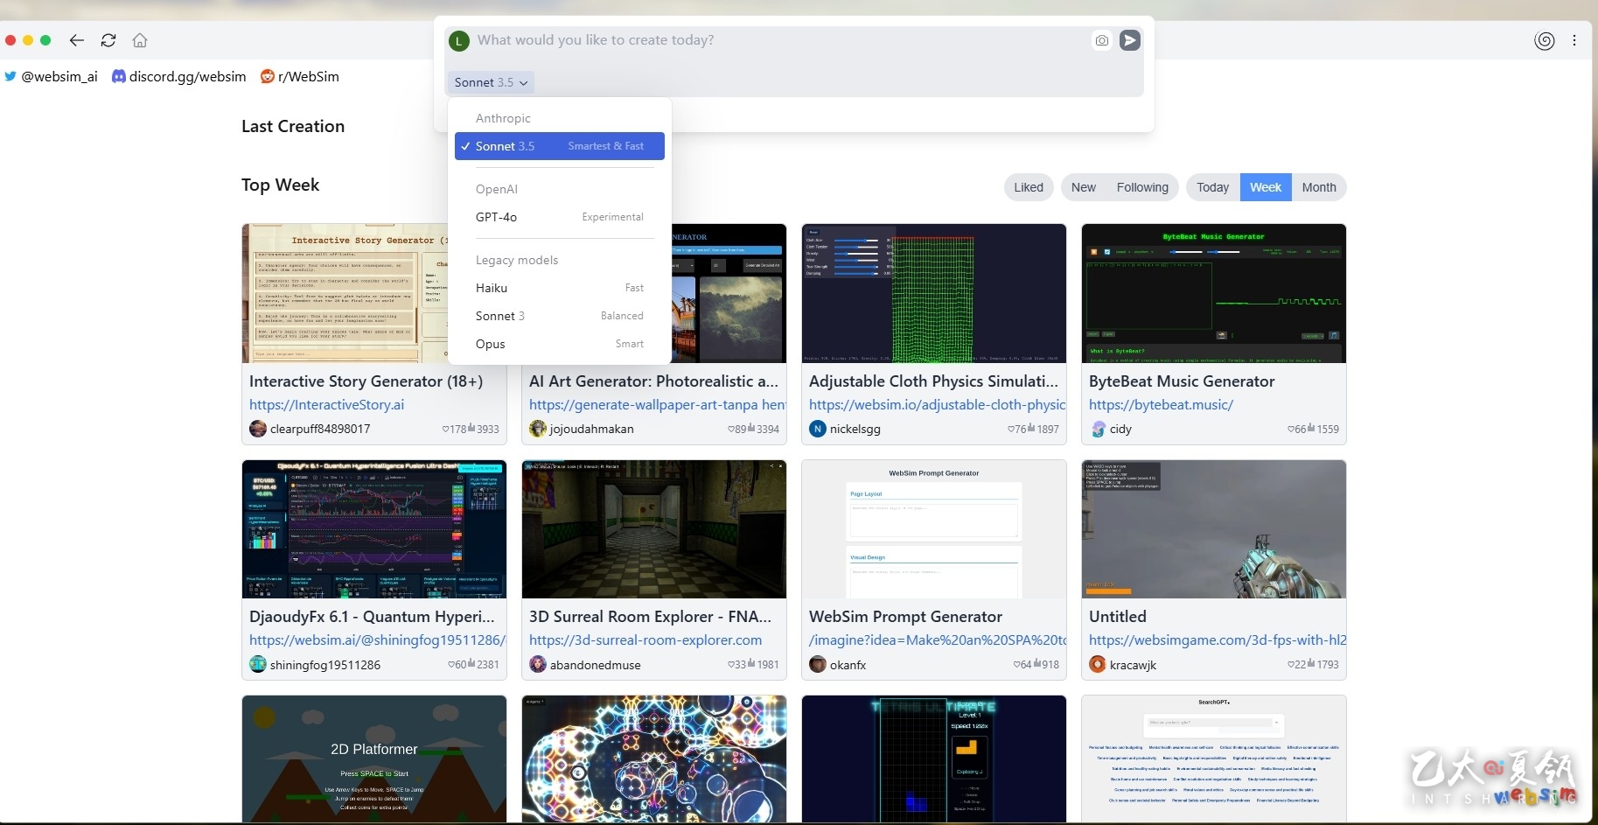Select the Week tab
Viewport: 1598px width, 825px height.
(1266, 187)
